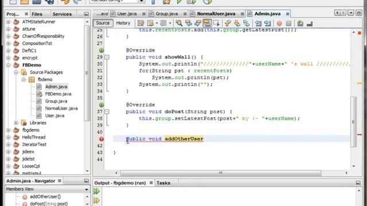Click the Forward navigation icon in editor toolbar
This screenshot has width=367, height=206.
coord(163,23)
